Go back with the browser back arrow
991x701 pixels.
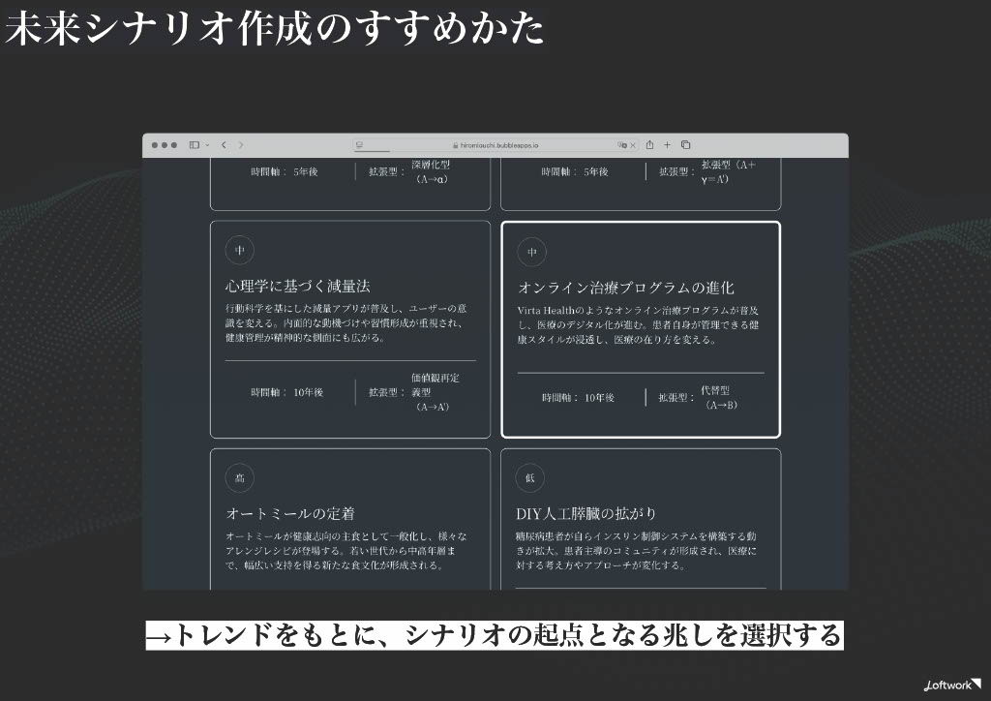pyautogui.click(x=224, y=145)
